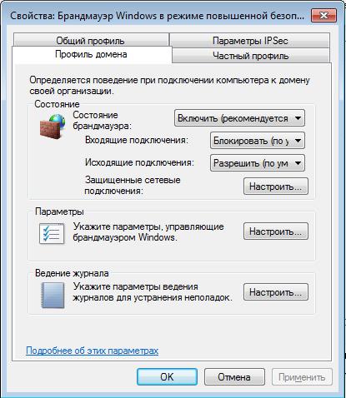
Task: Click the Защищенные сетевые подключения label
Action: (133, 186)
